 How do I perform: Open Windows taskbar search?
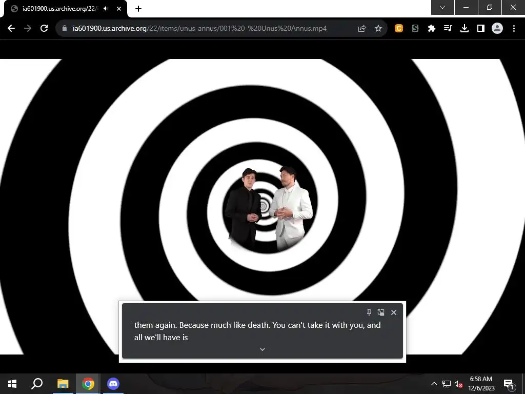(37, 384)
